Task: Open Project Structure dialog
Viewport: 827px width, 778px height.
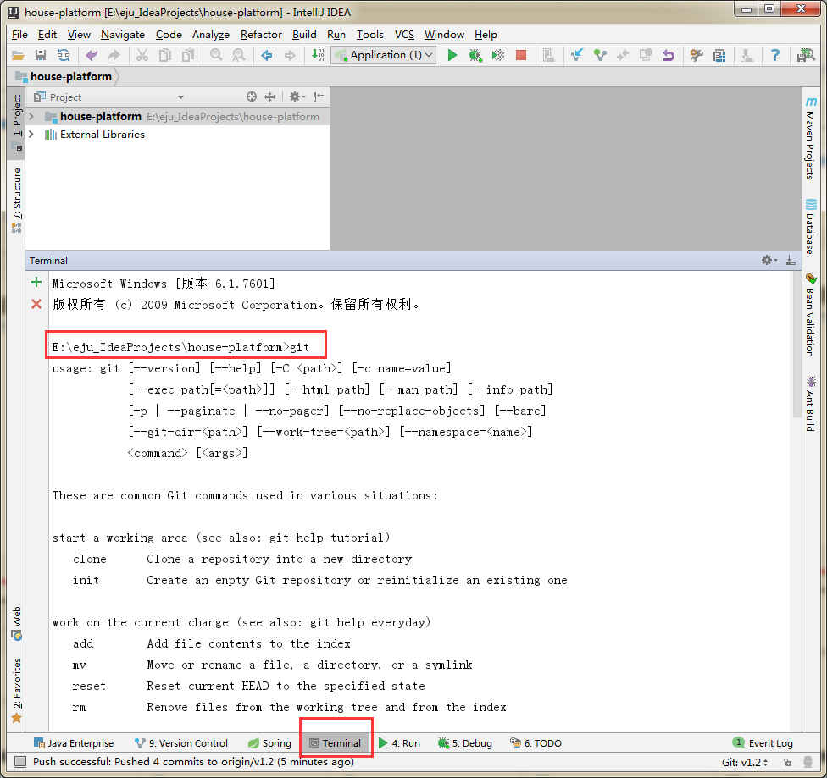Action: tap(719, 54)
